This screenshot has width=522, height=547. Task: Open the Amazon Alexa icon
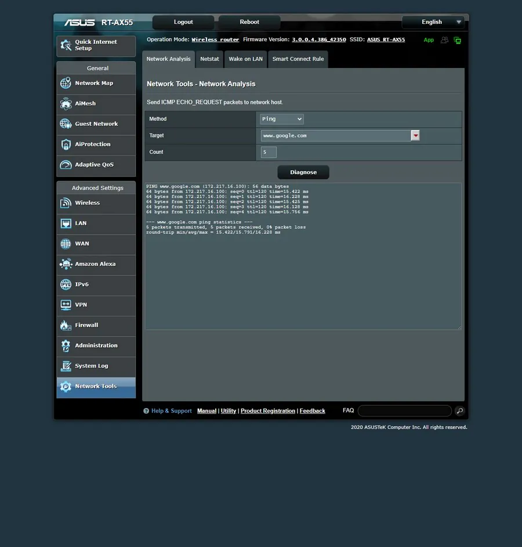66,264
